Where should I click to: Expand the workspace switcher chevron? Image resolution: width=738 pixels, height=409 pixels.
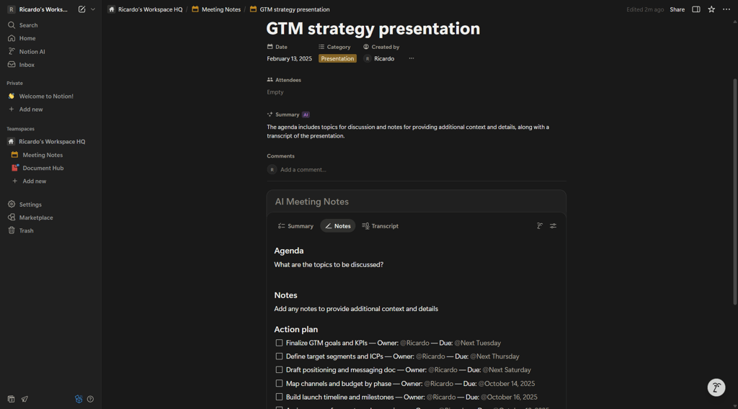click(x=93, y=9)
